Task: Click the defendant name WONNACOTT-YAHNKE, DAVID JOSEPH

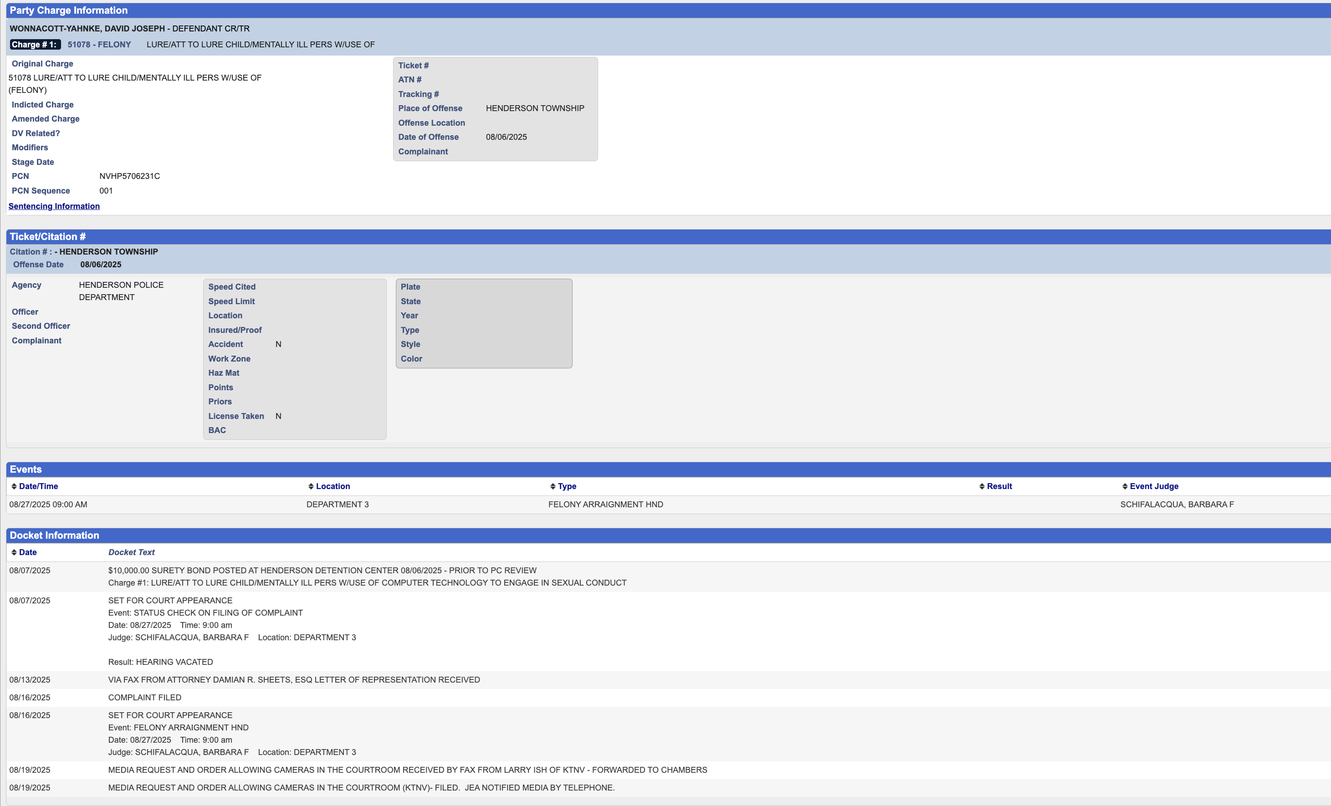Action: click(87, 29)
